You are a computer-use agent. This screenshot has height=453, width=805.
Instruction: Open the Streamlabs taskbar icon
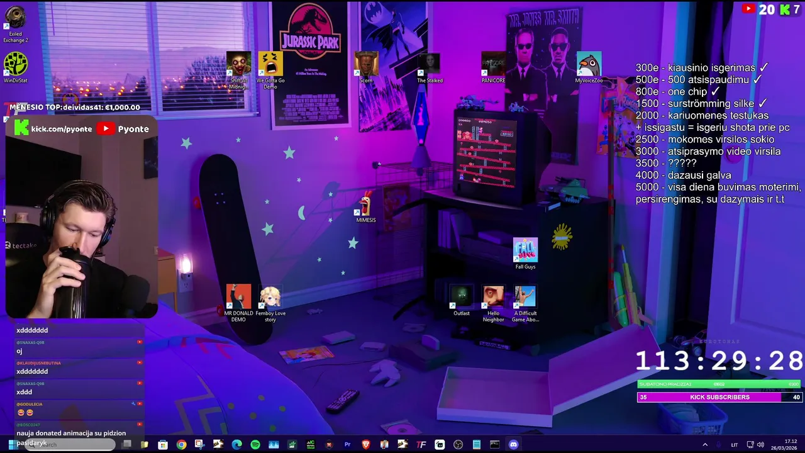(x=440, y=445)
